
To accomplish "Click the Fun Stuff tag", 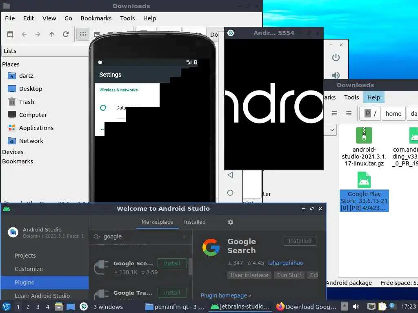I will pyautogui.click(x=289, y=275).
